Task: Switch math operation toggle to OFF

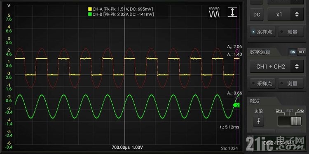Action: [302, 52]
